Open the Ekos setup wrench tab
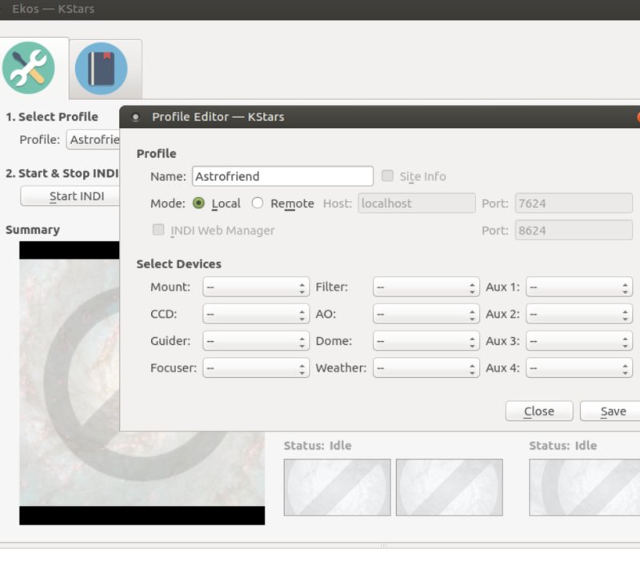 (x=29, y=68)
